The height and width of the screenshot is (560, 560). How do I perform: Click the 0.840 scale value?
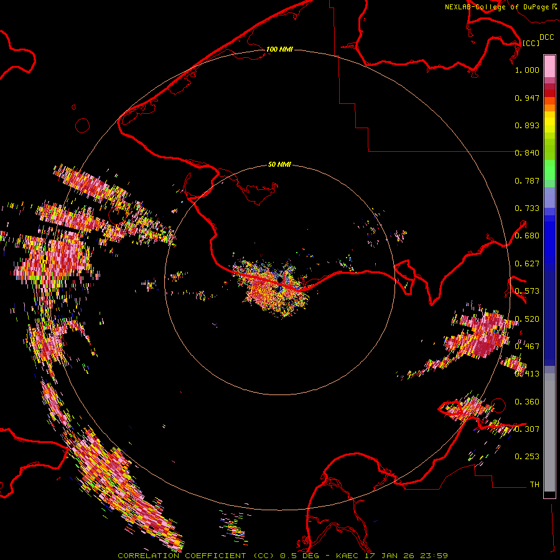point(527,153)
